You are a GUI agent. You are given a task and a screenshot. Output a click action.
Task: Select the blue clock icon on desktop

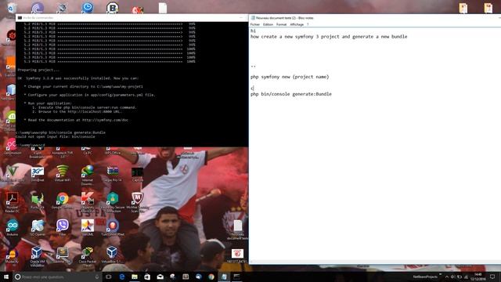pyautogui.click(x=88, y=8)
